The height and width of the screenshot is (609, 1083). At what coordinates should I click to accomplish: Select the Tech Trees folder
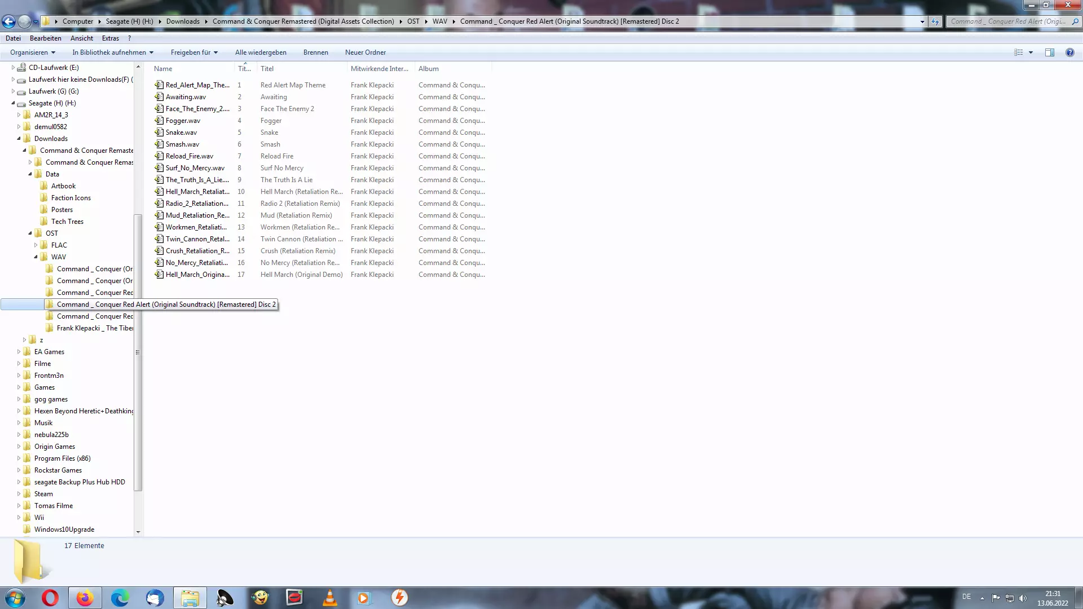tap(67, 222)
